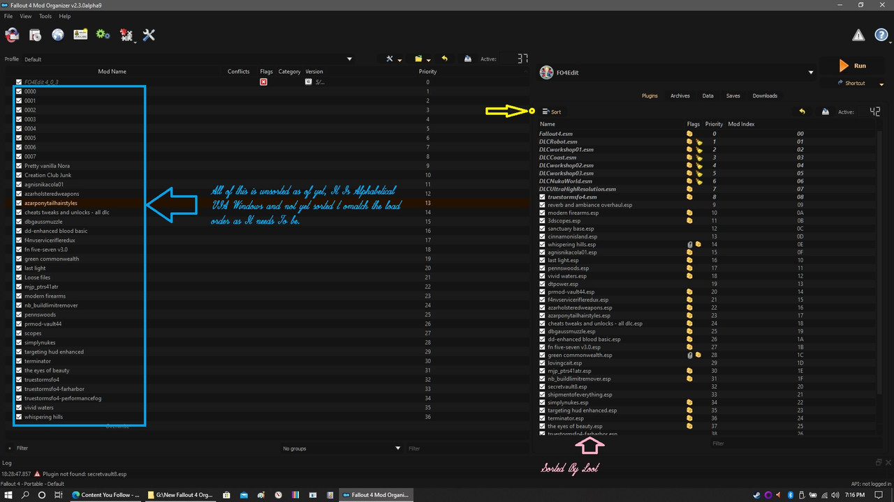Click the green commonwealth.esp lock flag icon
Viewport: 894px width, 502px height.
coord(689,355)
